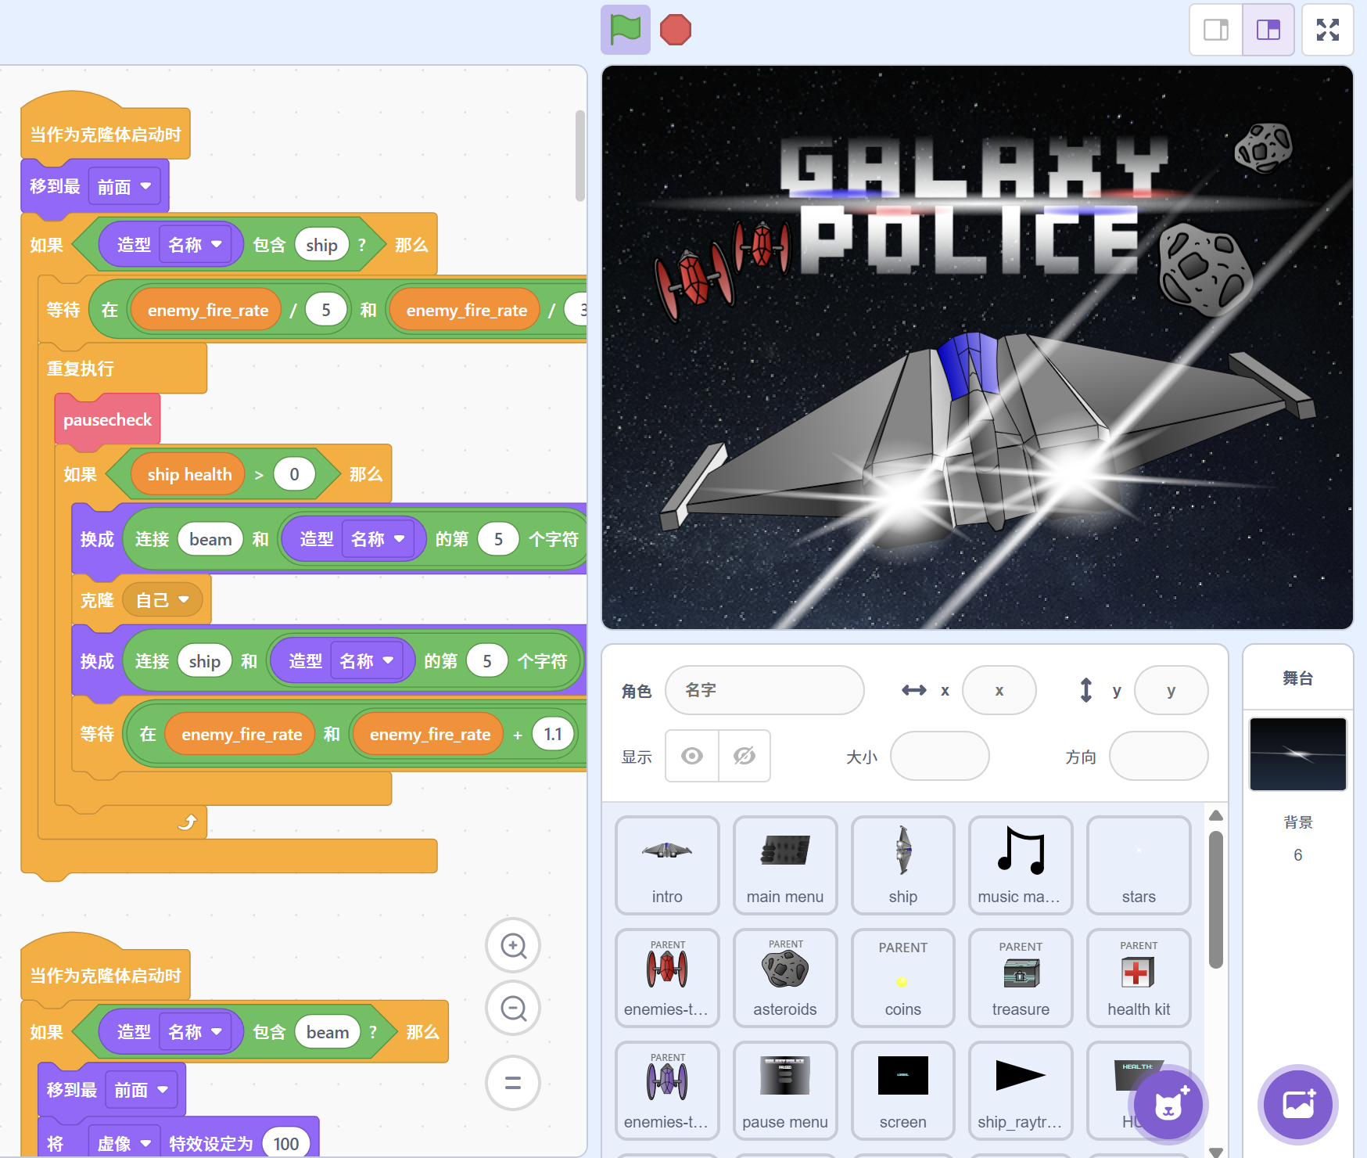Select the health kit sprite

pos(1139,978)
